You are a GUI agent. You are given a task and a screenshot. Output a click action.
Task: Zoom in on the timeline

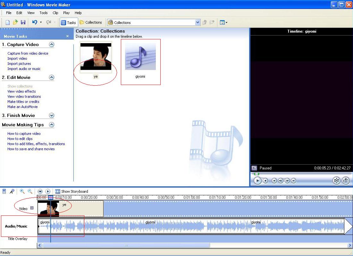22,191
